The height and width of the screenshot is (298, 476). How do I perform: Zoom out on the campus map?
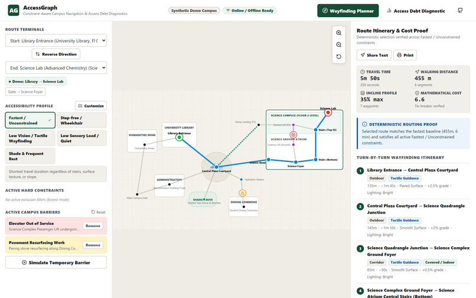[x=339, y=45]
